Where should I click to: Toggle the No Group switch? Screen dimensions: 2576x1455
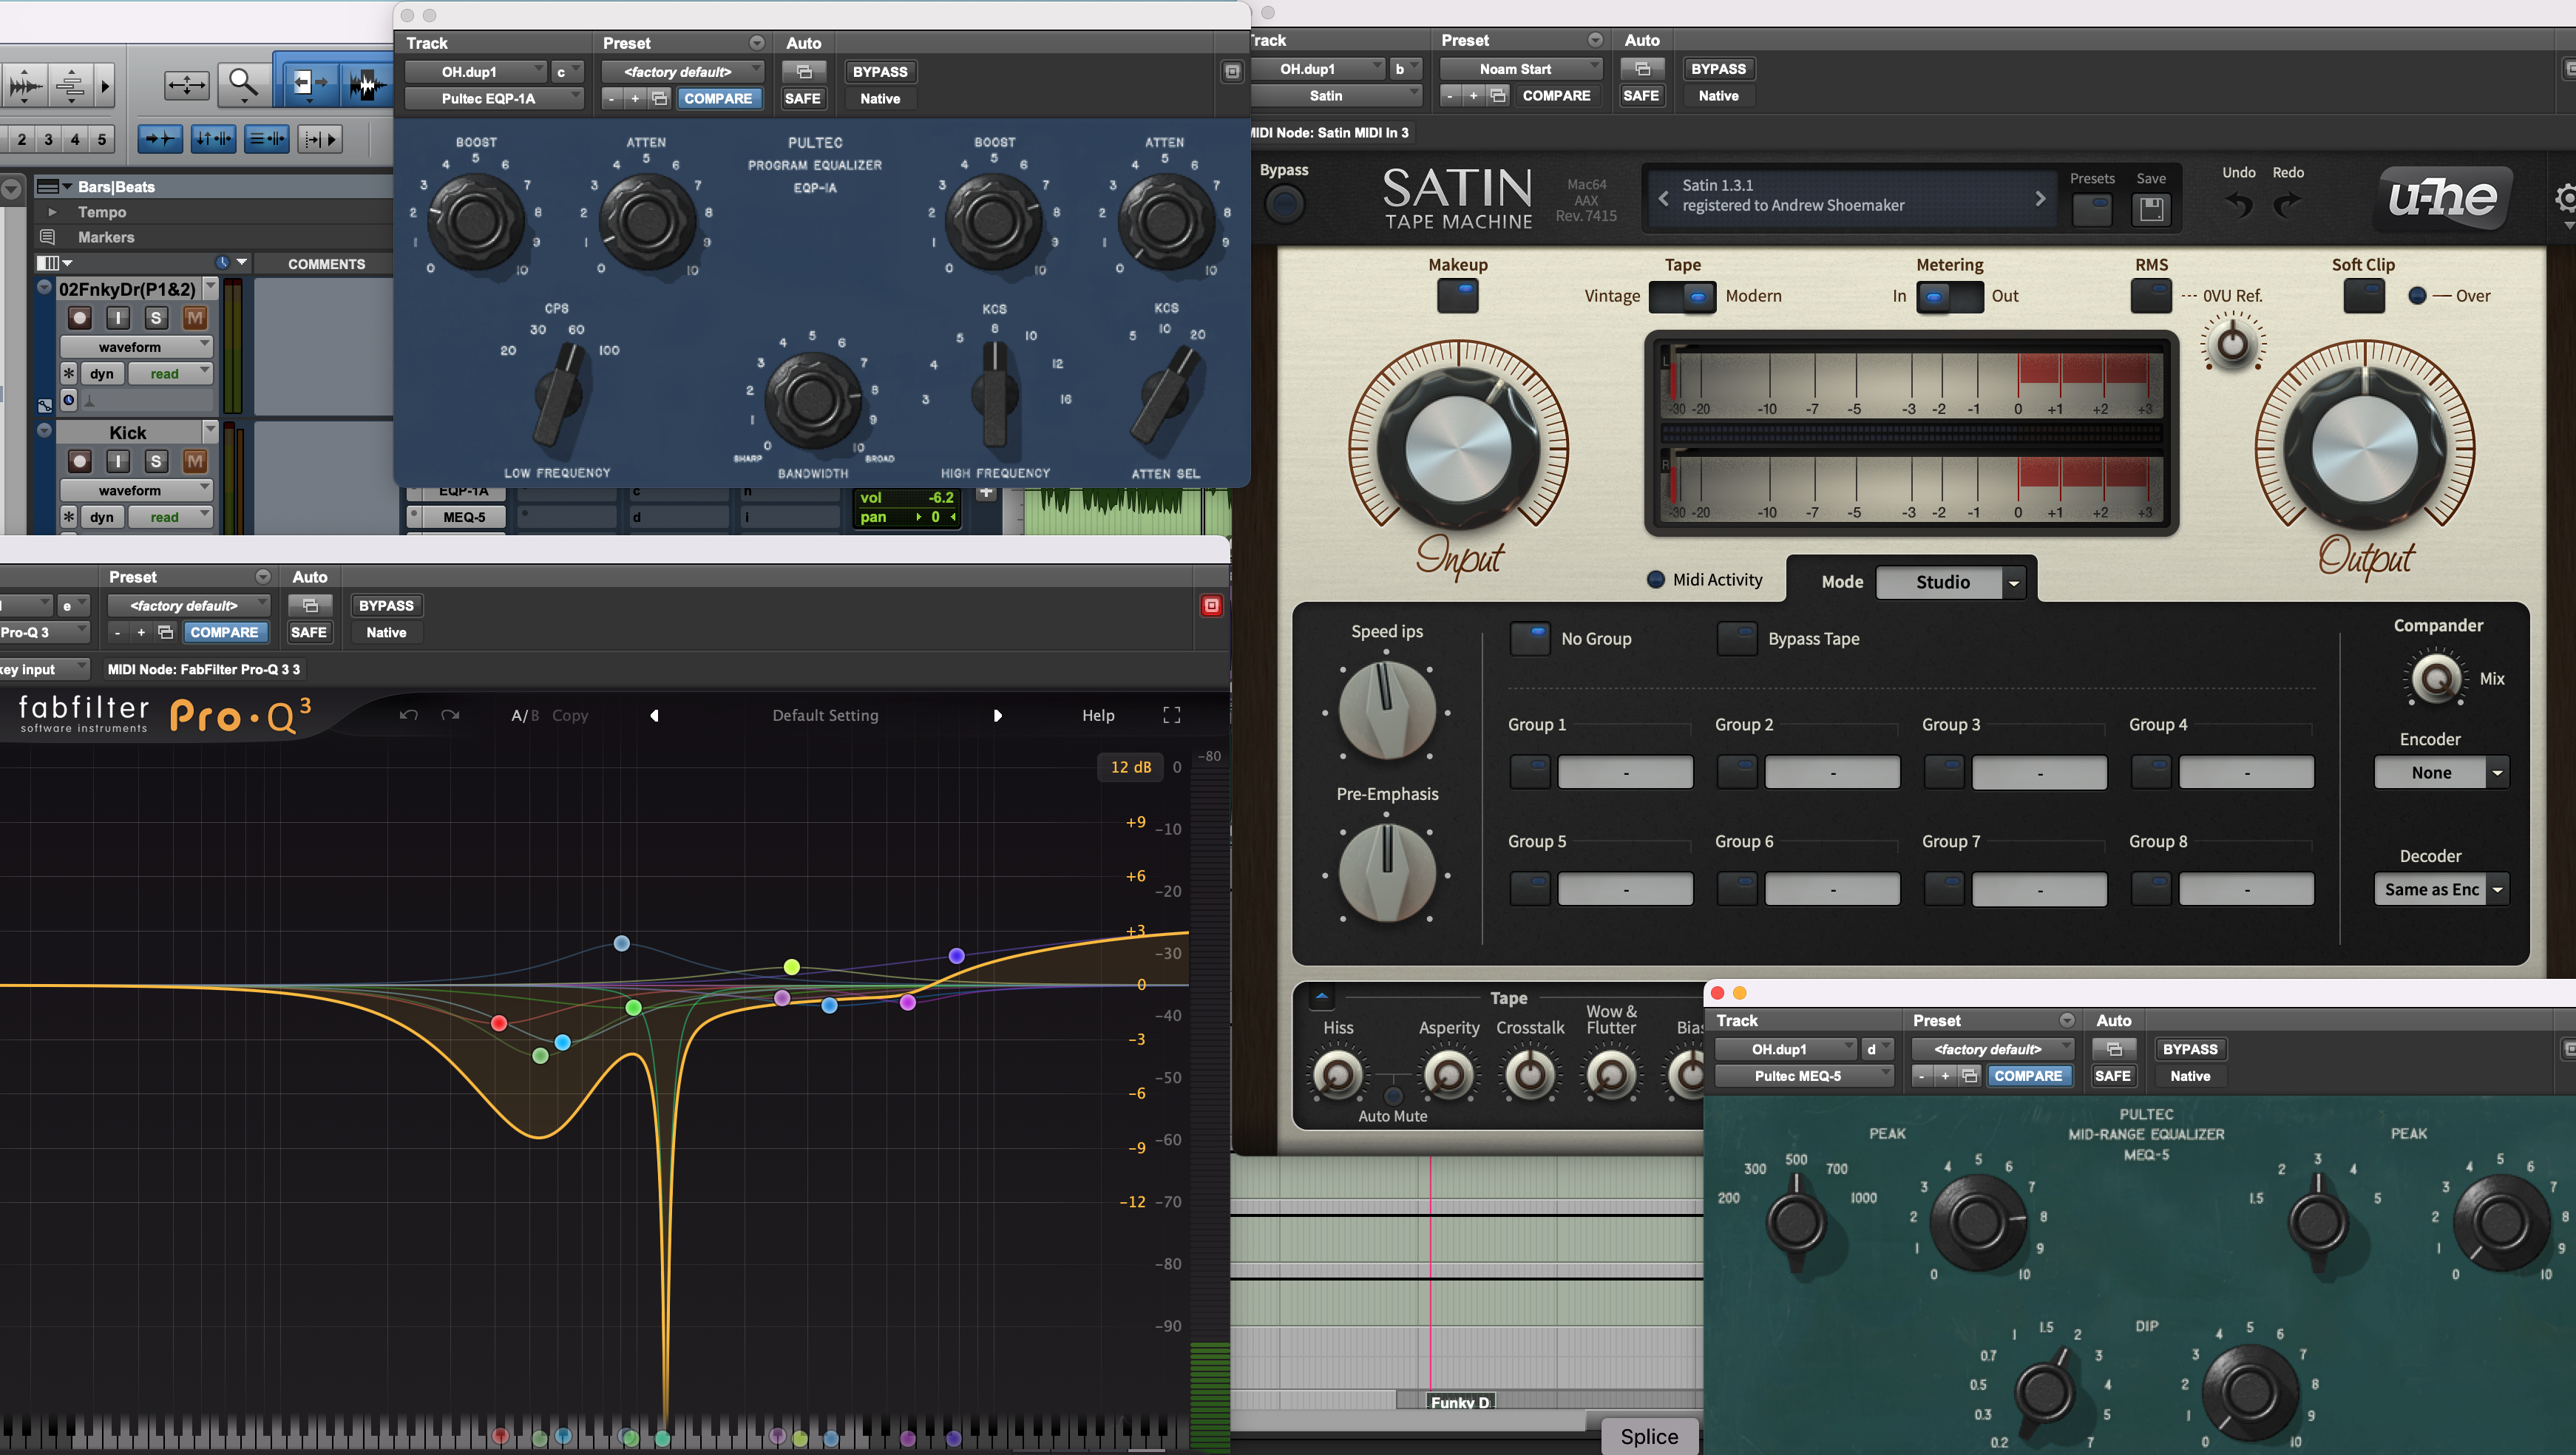1530,638
